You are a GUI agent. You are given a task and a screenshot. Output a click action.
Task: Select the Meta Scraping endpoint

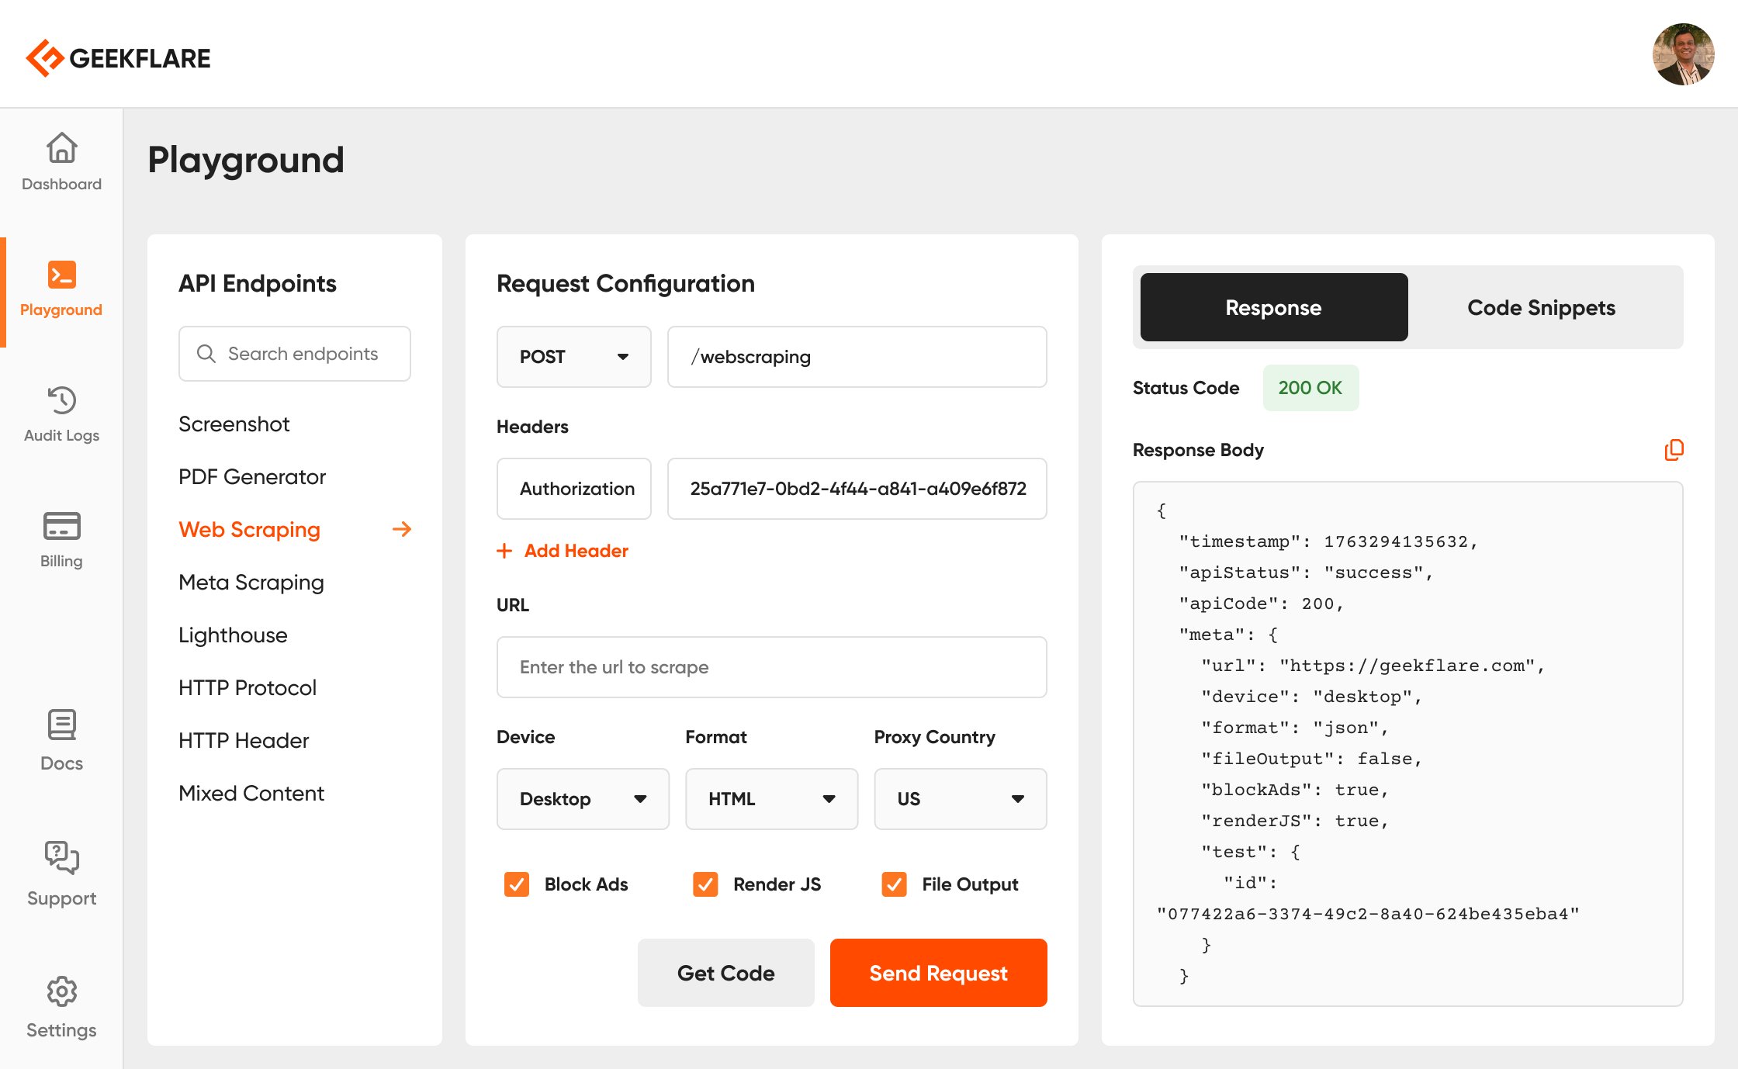coord(251,582)
